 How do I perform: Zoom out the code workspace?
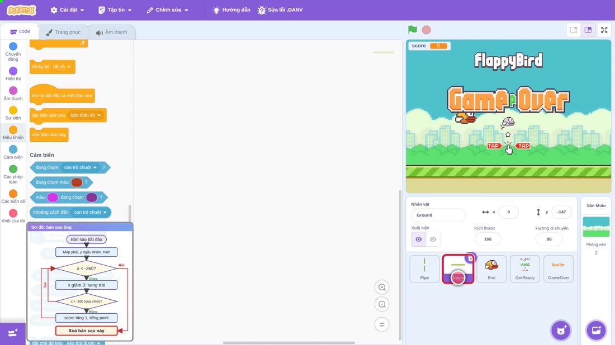coord(382,304)
